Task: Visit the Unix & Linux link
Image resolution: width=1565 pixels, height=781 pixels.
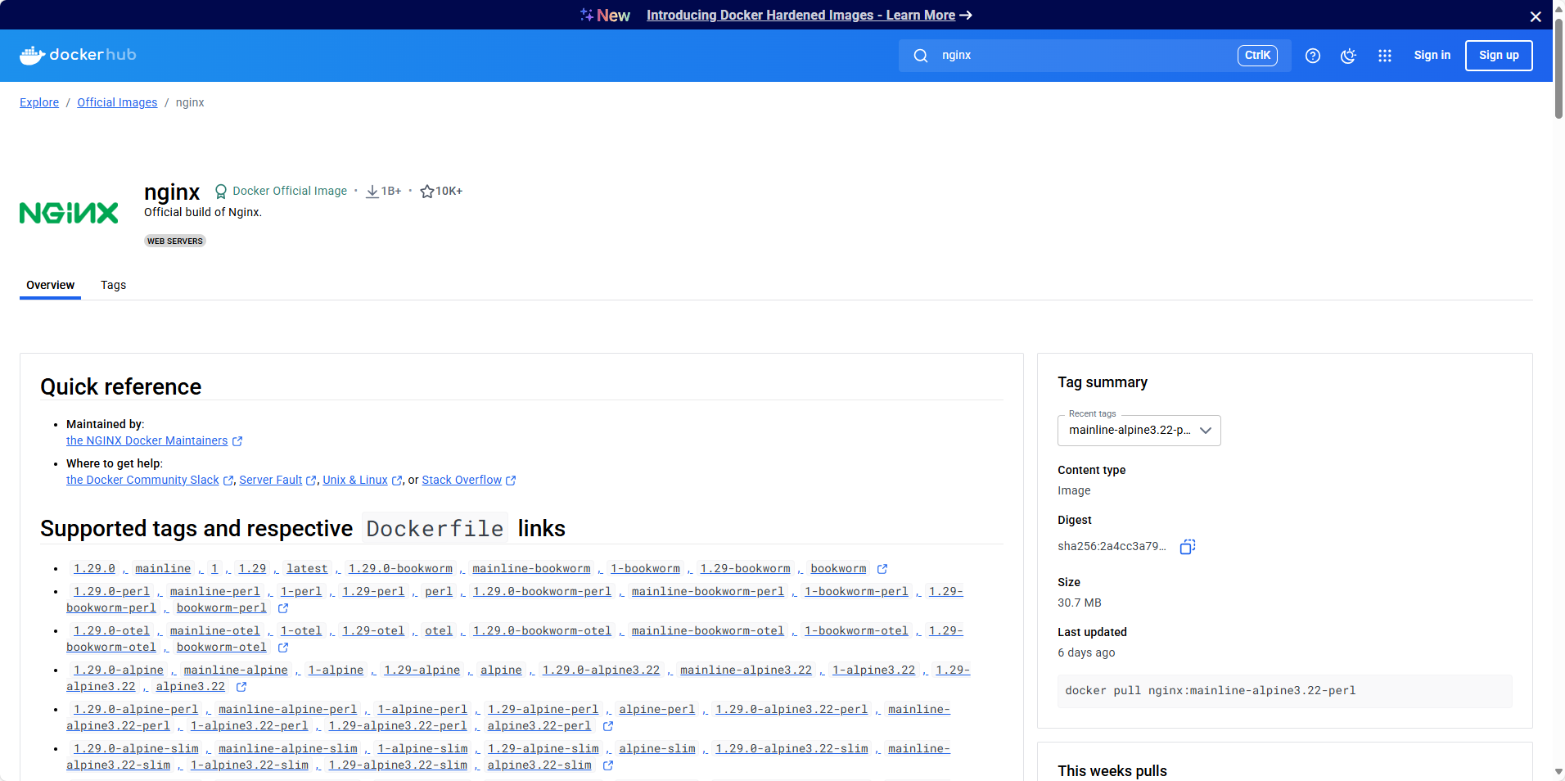Action: click(x=355, y=480)
